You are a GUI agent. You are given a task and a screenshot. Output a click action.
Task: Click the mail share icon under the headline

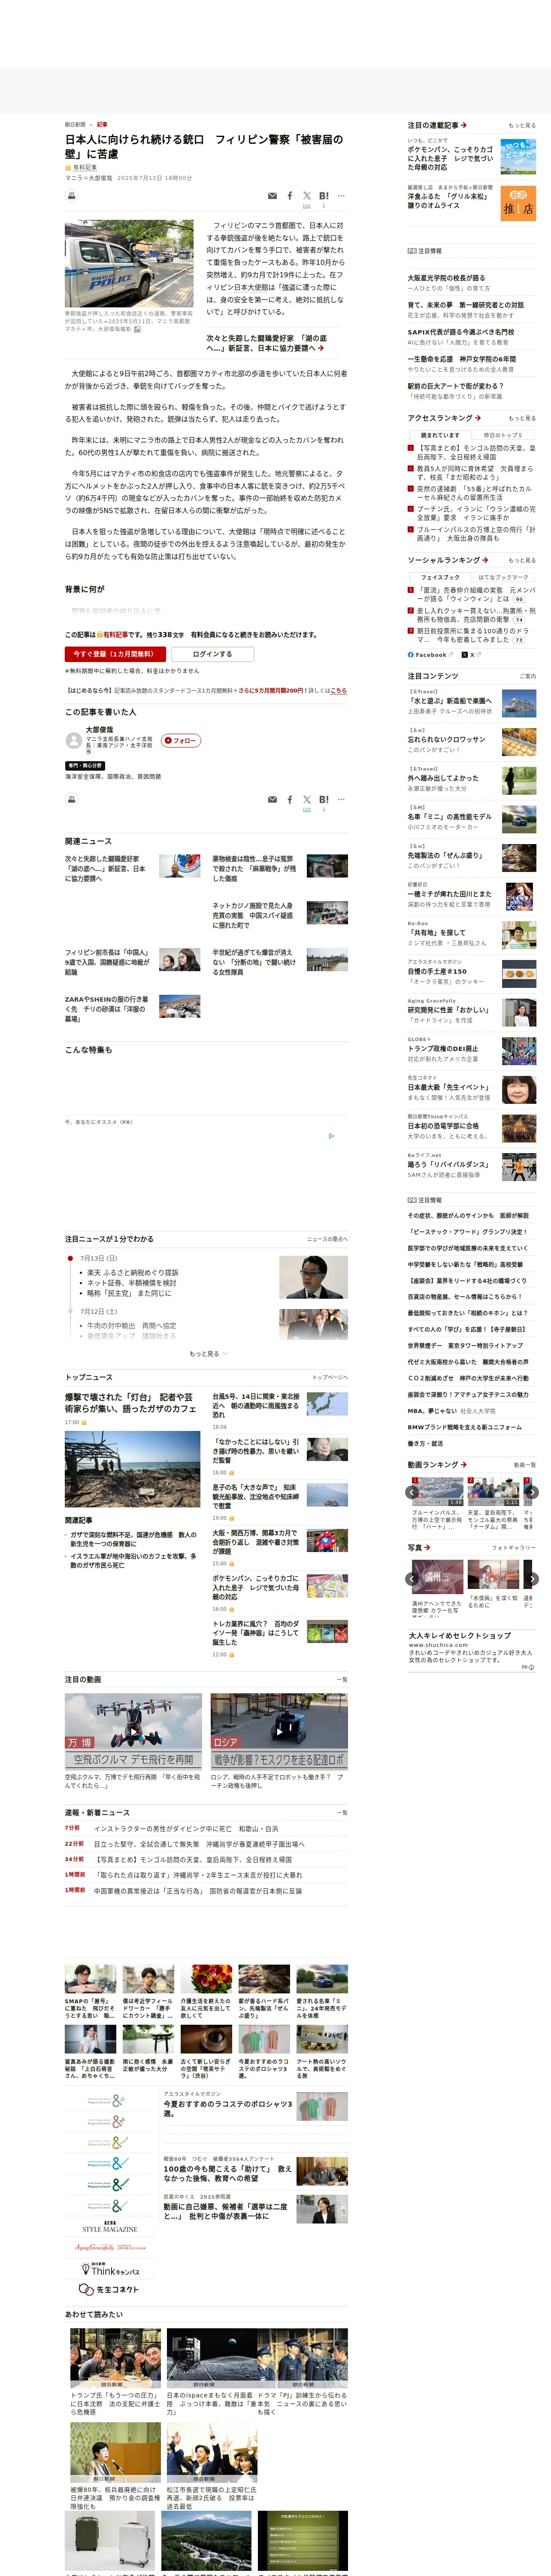coord(272,196)
